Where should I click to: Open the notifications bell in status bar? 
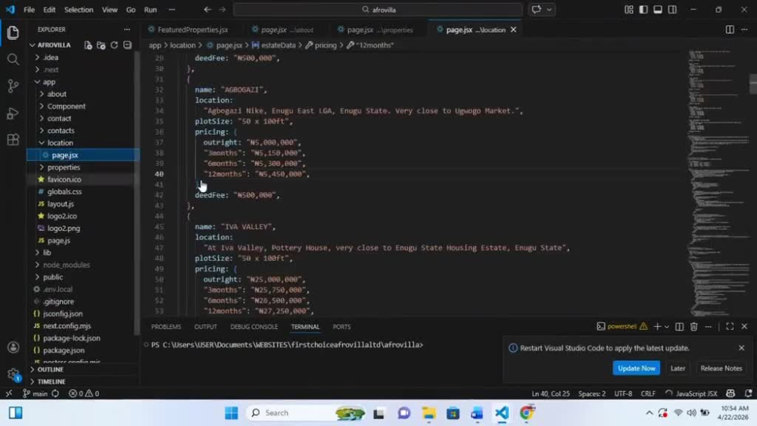coord(748,393)
